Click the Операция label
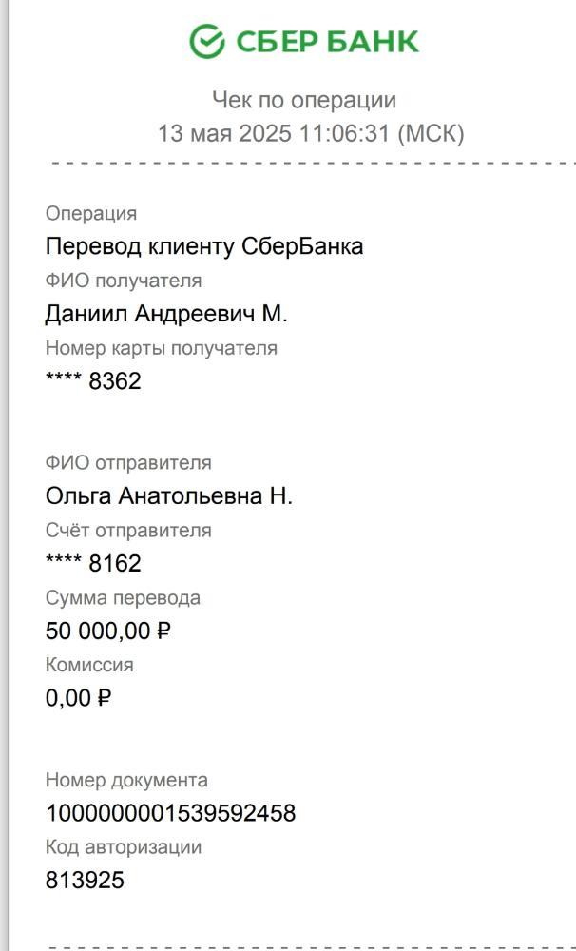 coord(91,214)
